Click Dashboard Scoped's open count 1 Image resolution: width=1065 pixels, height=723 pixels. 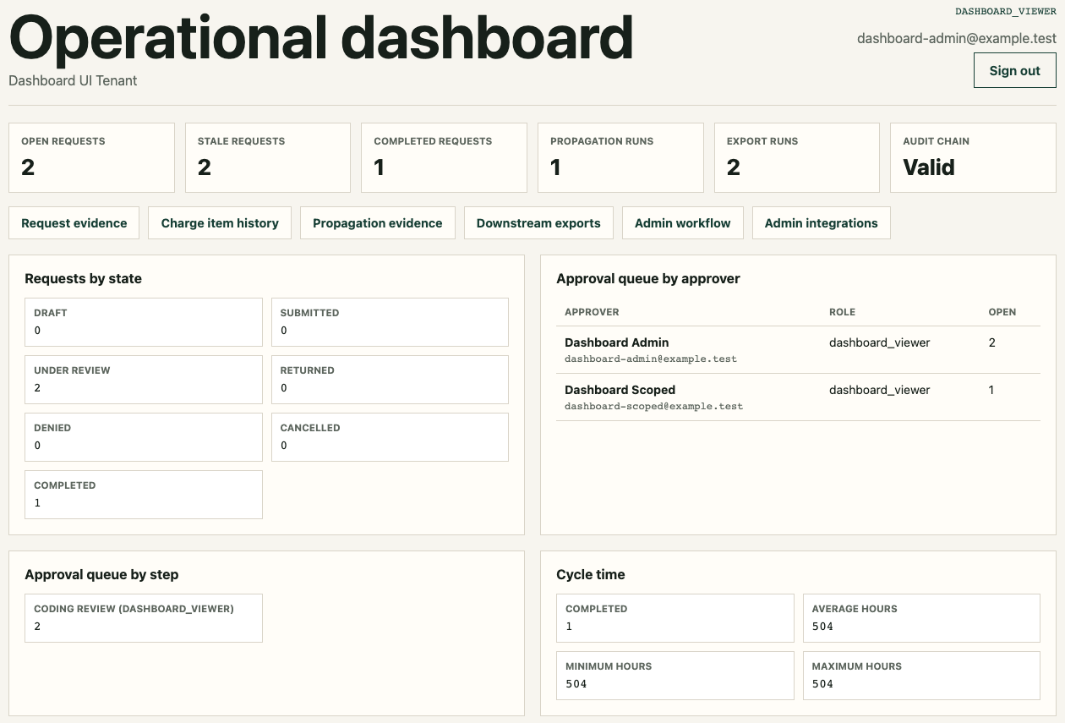click(991, 390)
